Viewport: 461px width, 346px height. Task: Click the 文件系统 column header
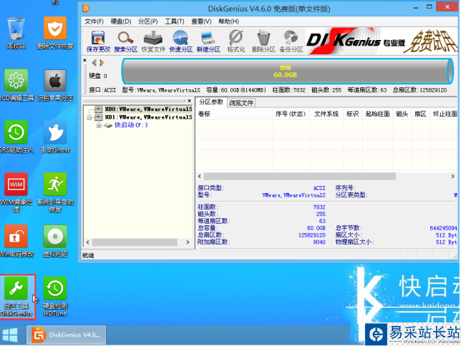pyautogui.click(x=326, y=114)
